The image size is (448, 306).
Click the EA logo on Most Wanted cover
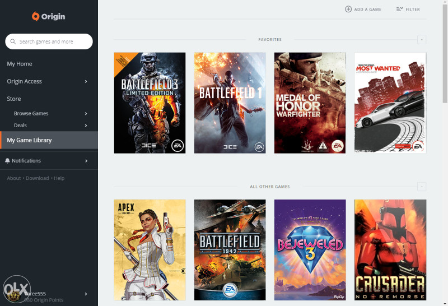418,146
